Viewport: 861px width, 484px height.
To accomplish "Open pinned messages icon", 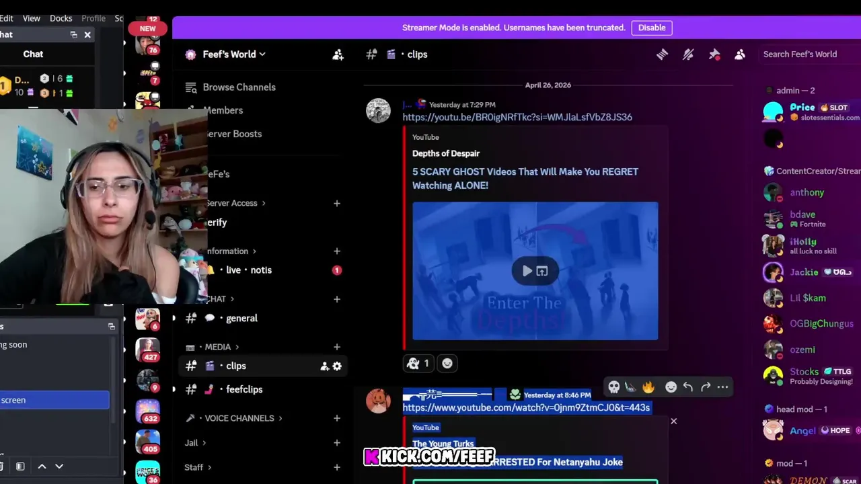I will [x=714, y=54].
